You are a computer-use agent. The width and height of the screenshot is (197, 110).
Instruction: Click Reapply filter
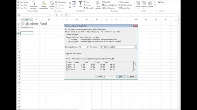87,5
